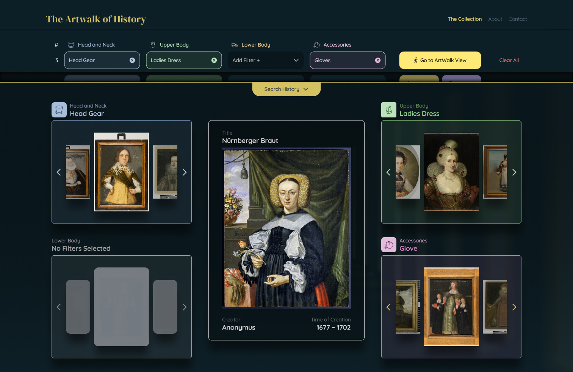Screen dimensions: 573x372
Task: Select the center Head Gear portrait thumbnail
Action: [122, 172]
